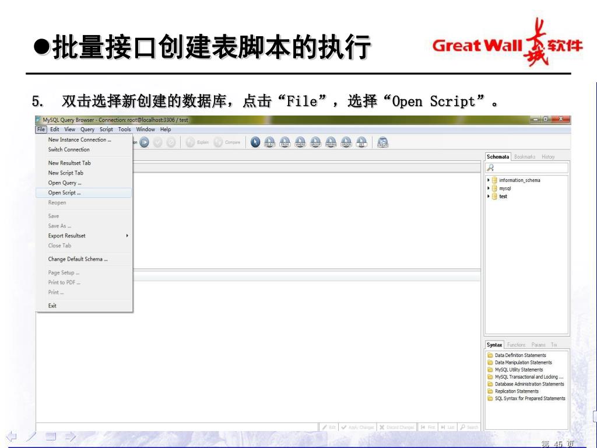Click the Print to PDF menu entry
The image size is (597, 448).
84,283
